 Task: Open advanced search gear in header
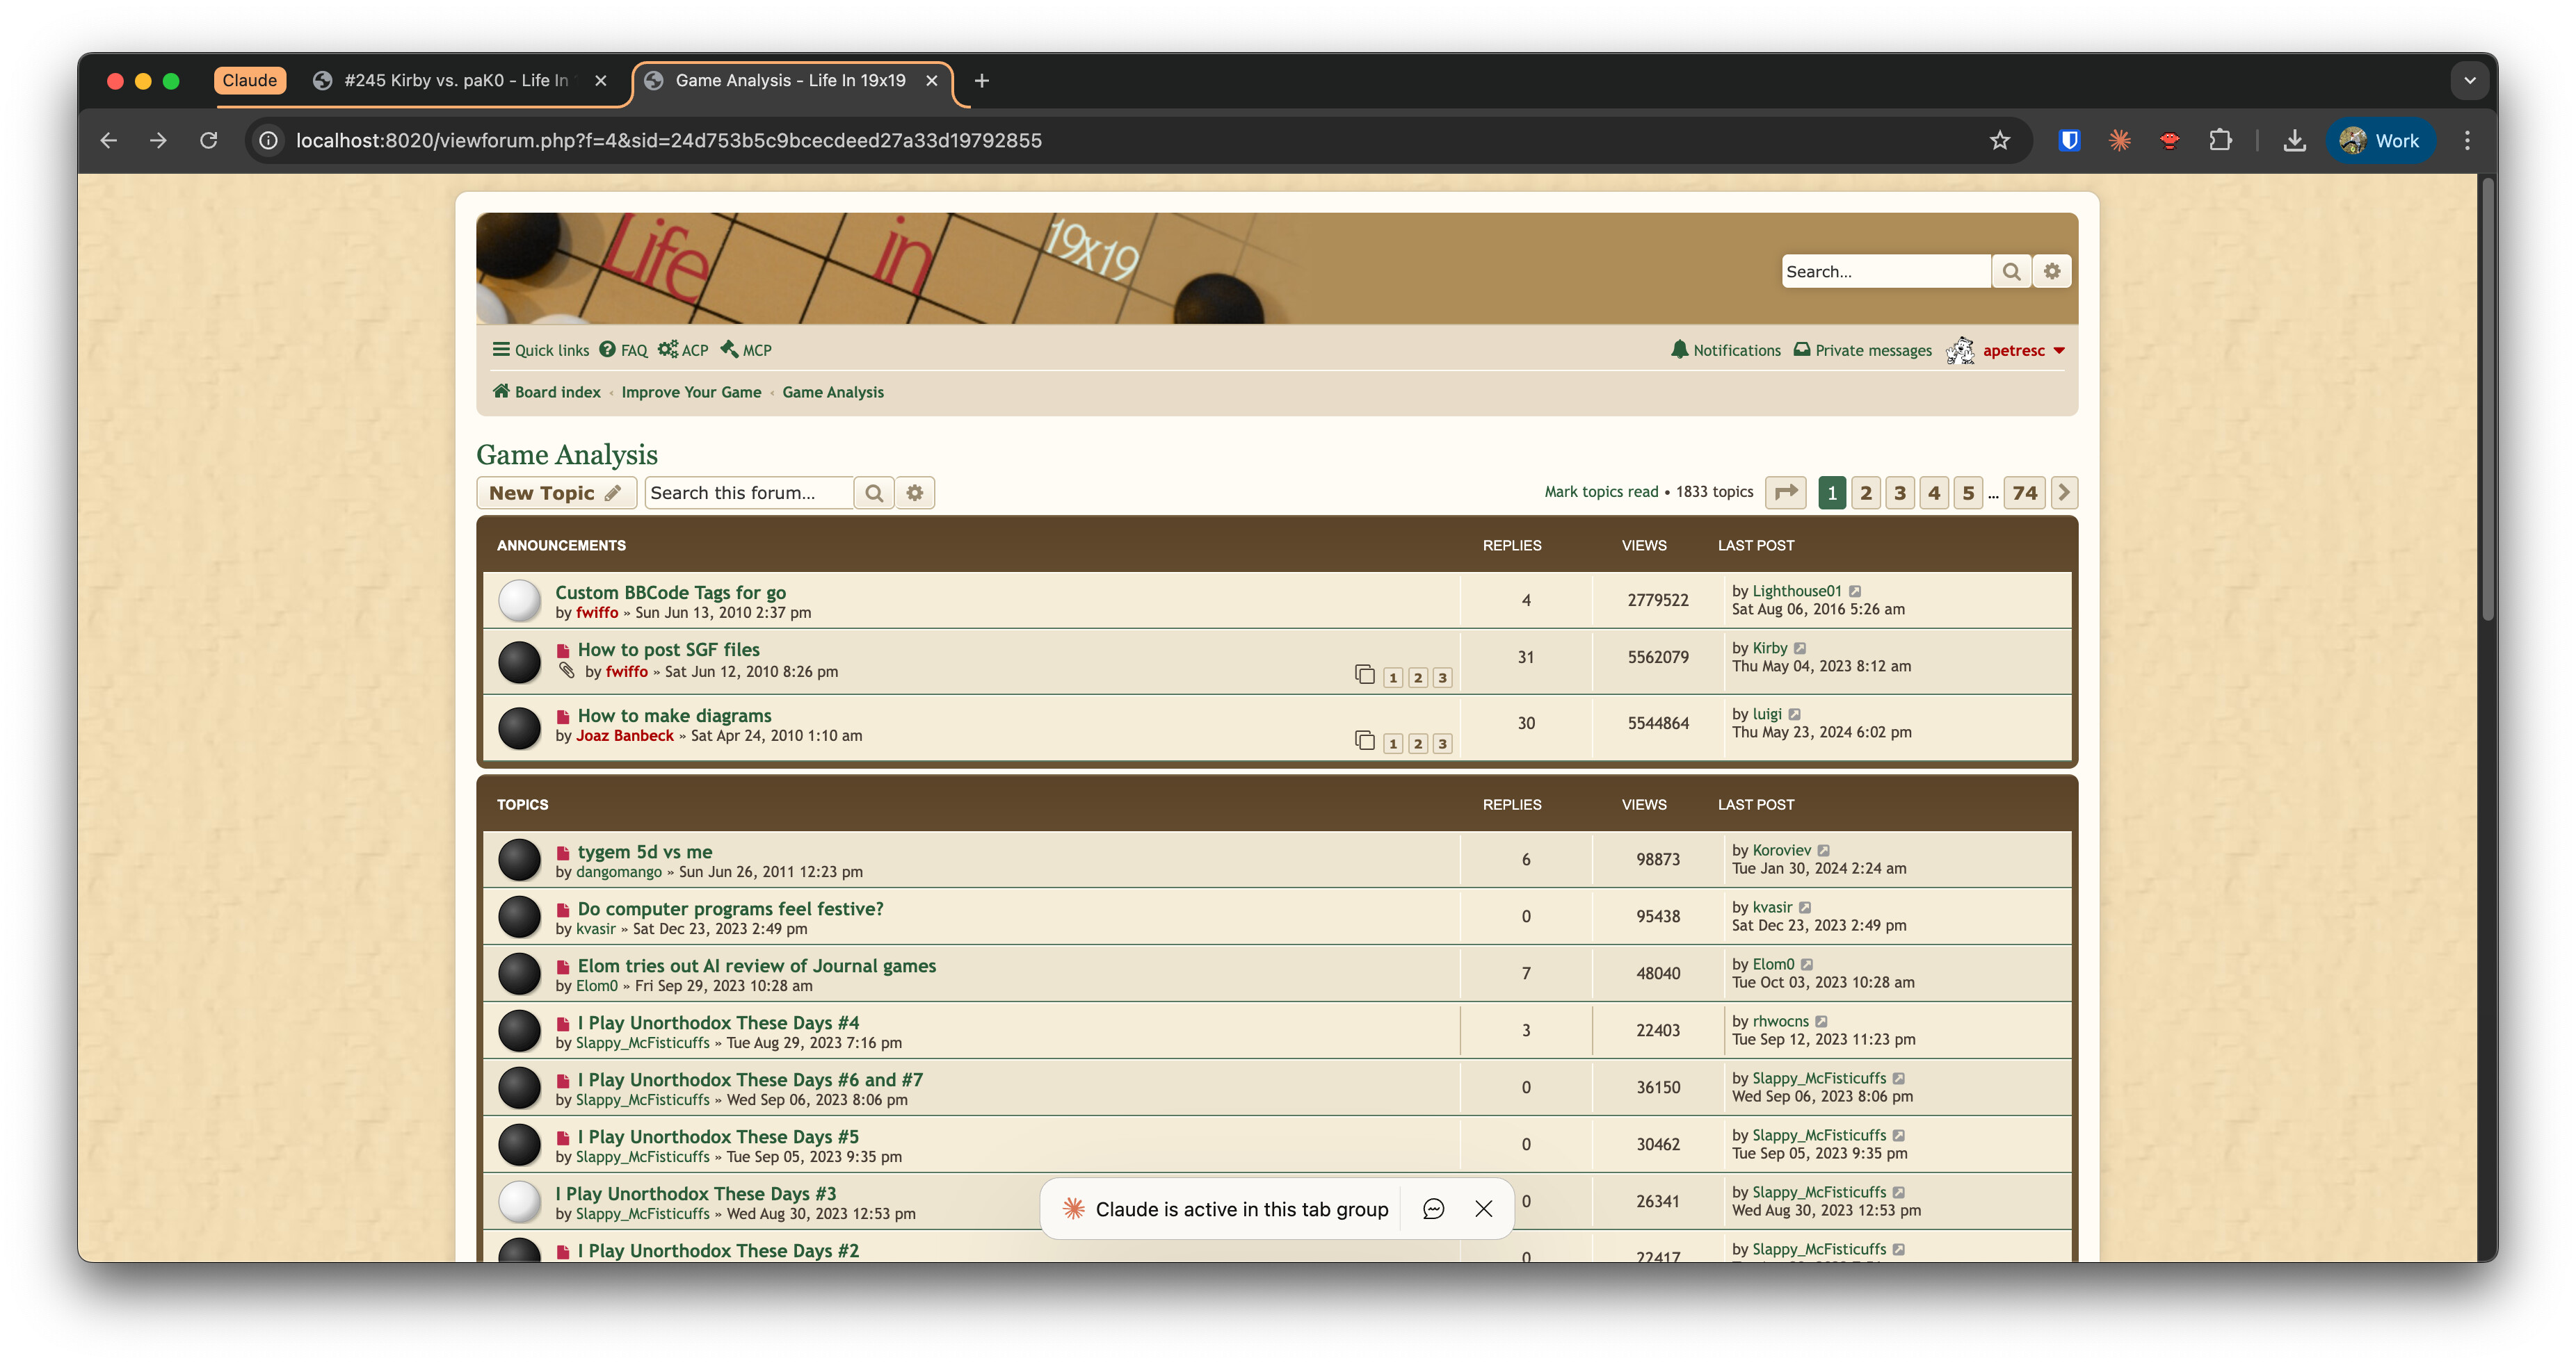tap(2051, 271)
